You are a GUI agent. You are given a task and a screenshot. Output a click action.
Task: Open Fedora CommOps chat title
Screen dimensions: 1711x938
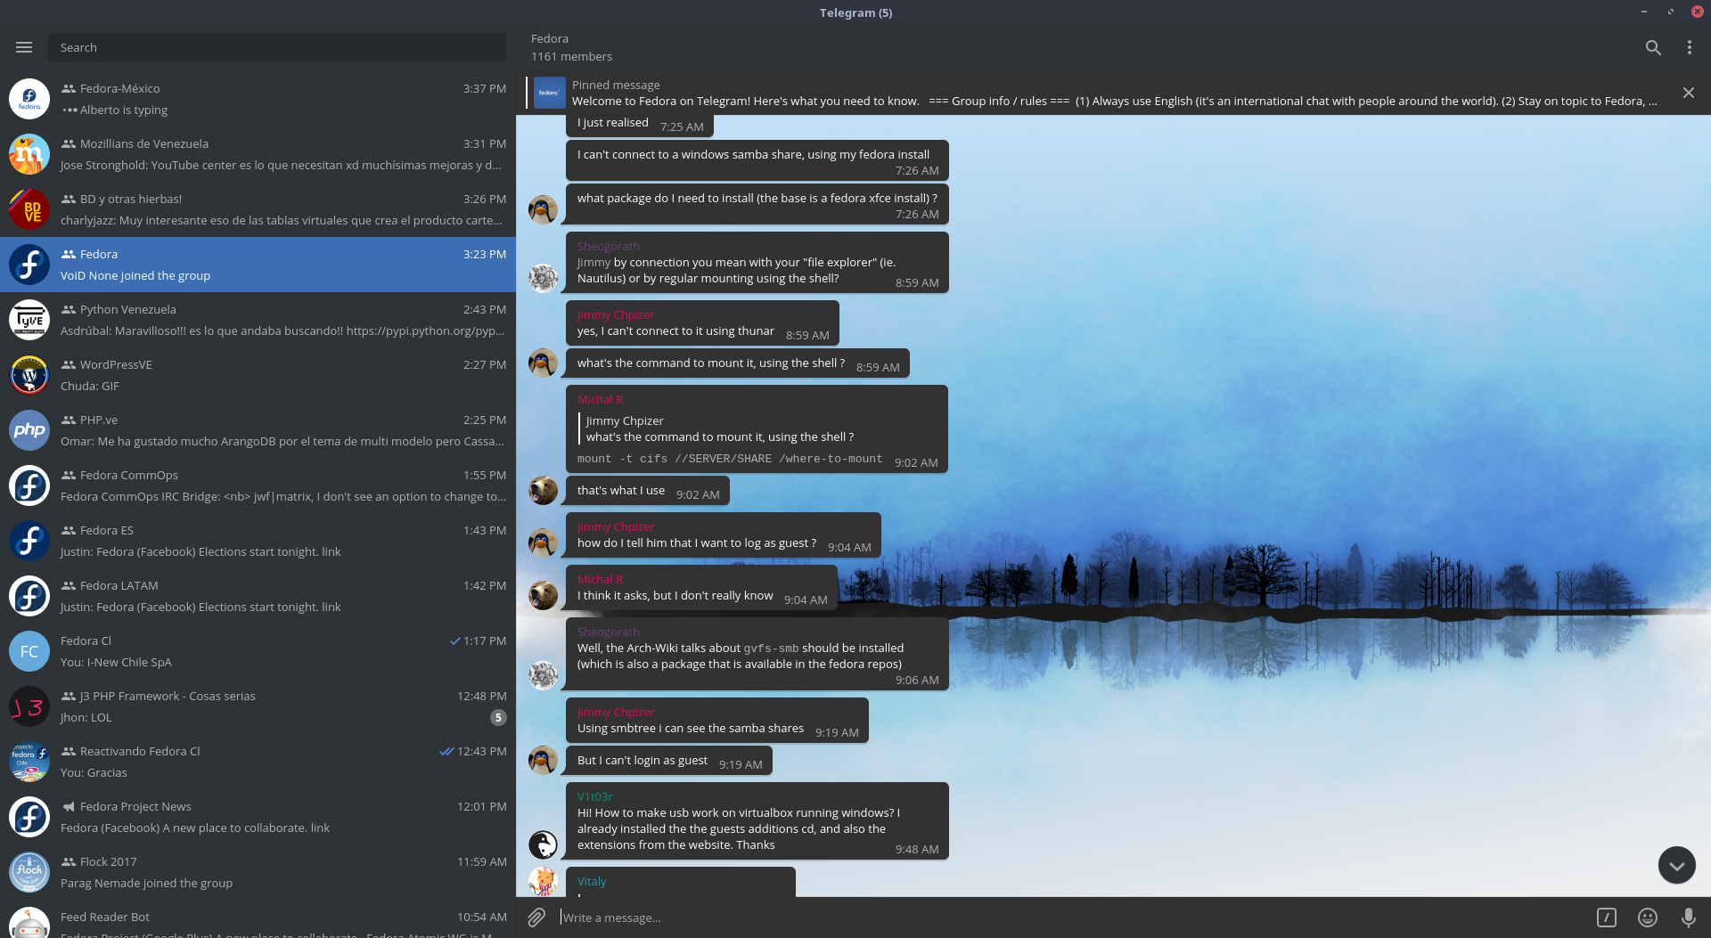(129, 475)
